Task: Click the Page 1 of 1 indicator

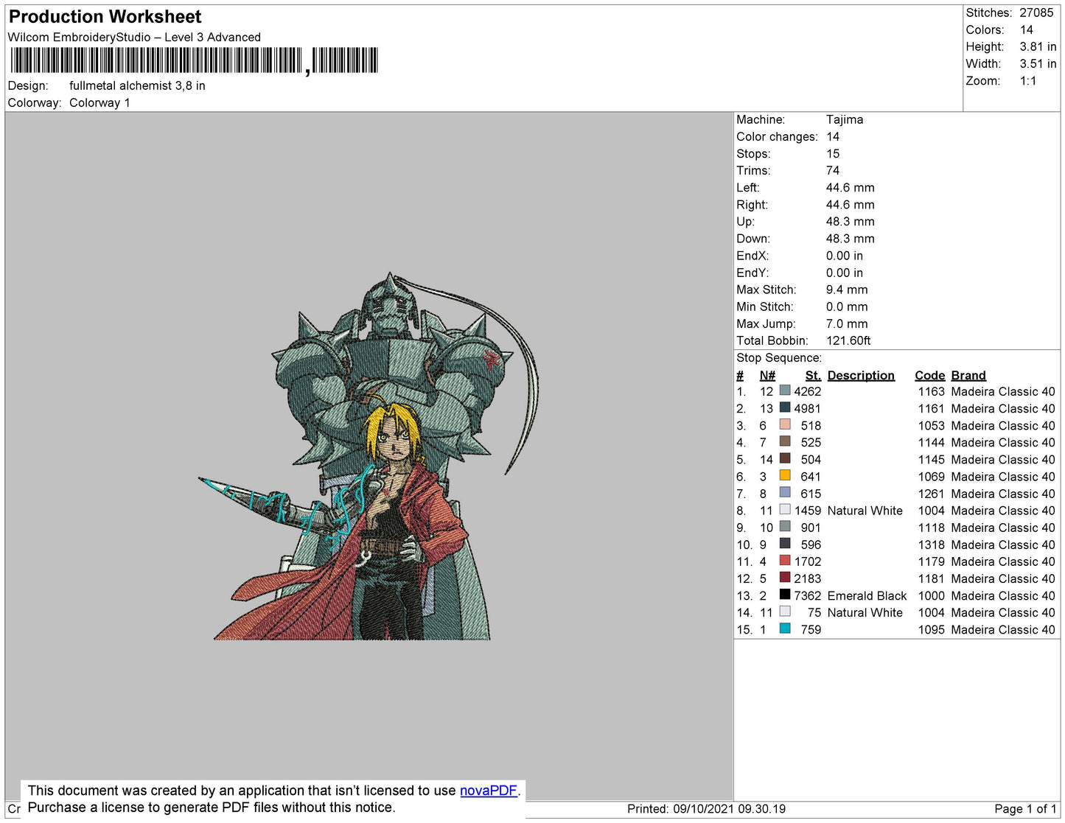Action: [1025, 809]
